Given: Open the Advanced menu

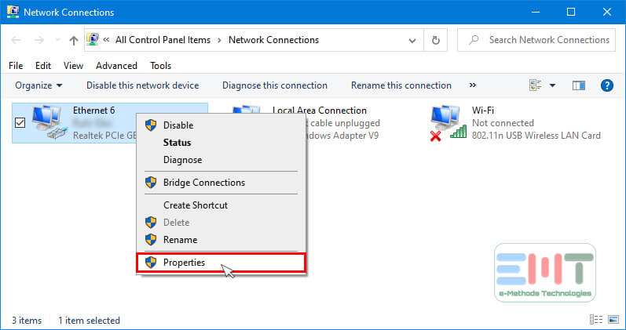Looking at the screenshot, I should tap(116, 65).
